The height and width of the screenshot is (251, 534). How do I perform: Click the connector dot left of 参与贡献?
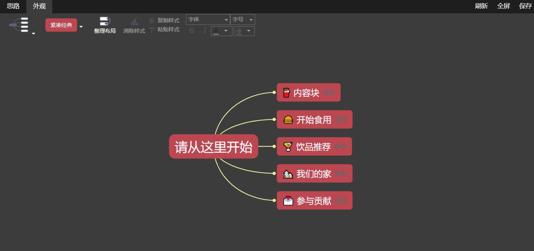274,201
